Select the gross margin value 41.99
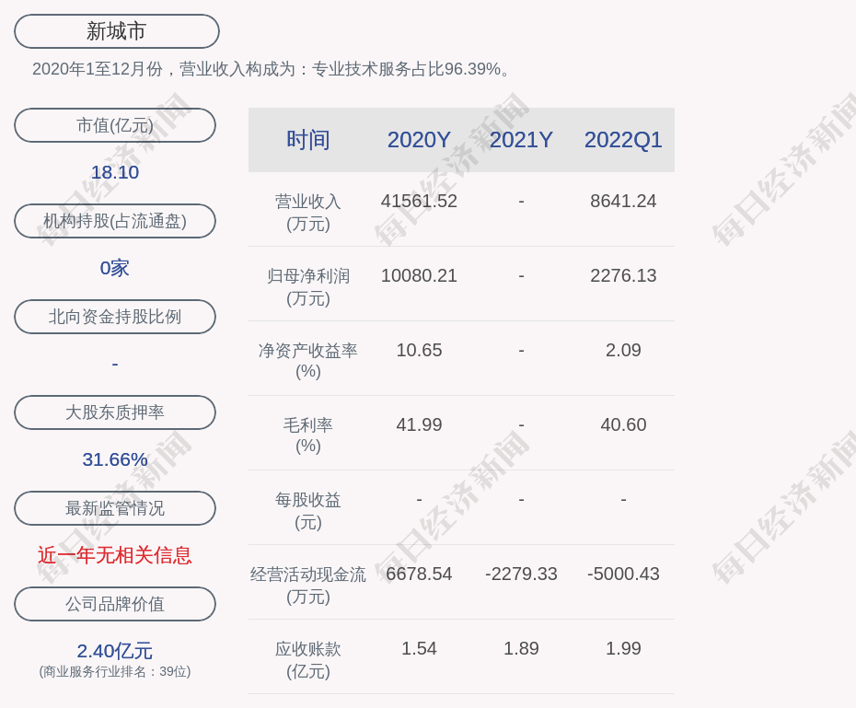The width and height of the screenshot is (856, 708). pos(419,424)
